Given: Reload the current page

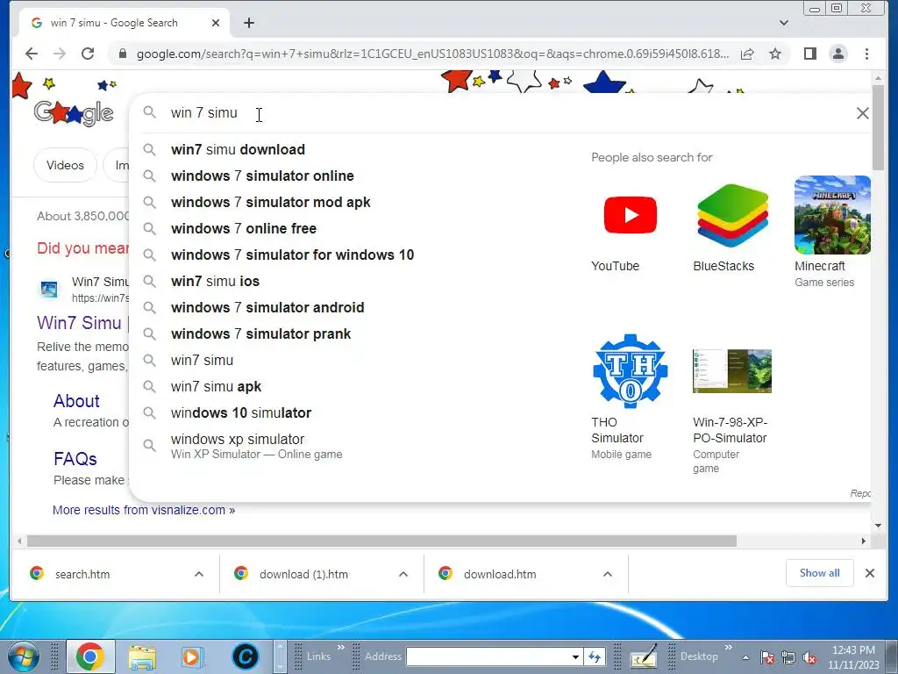Looking at the screenshot, I should click(88, 54).
